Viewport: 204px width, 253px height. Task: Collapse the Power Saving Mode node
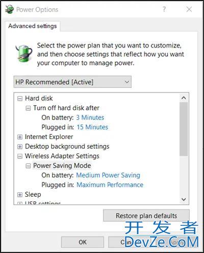click(x=28, y=166)
